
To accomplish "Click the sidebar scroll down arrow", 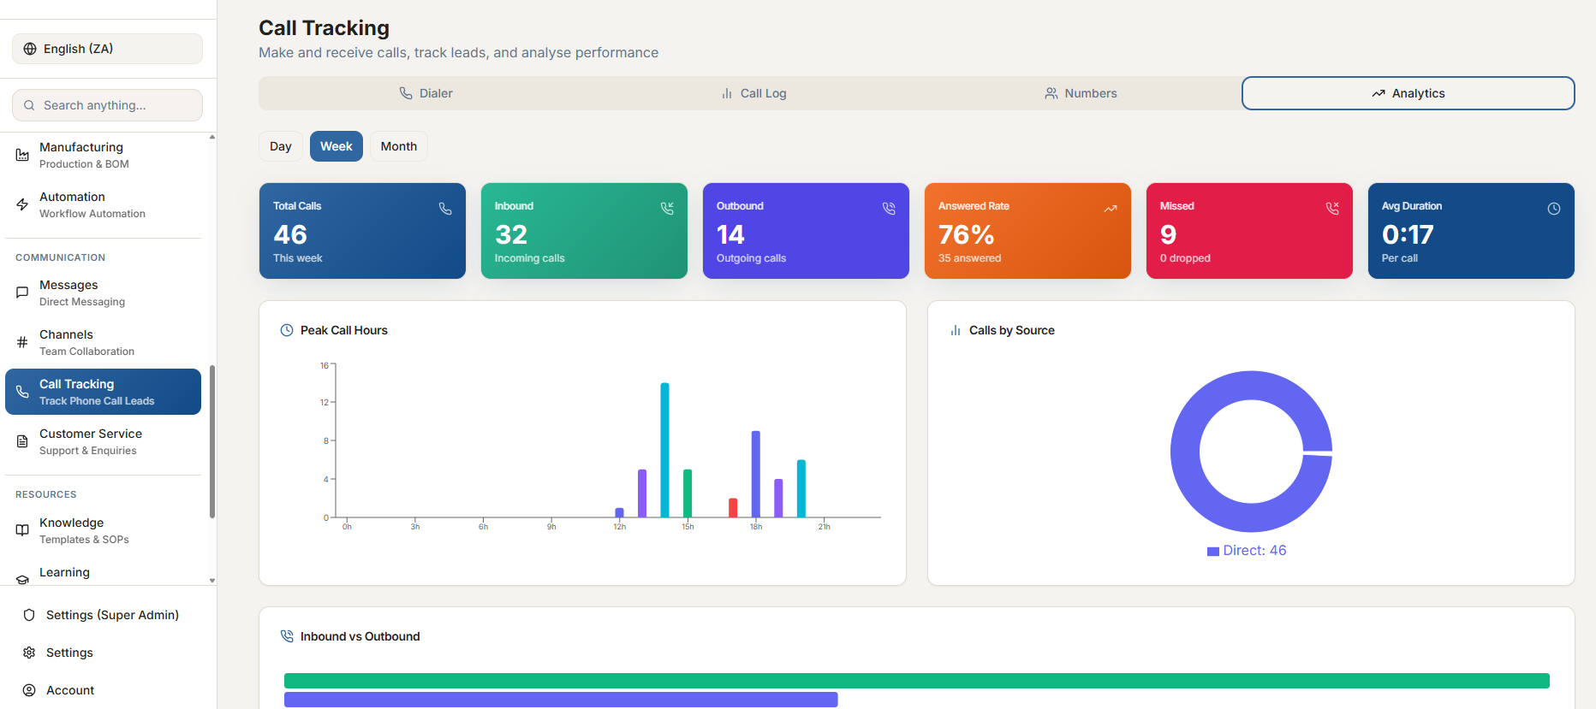I will click(x=212, y=581).
